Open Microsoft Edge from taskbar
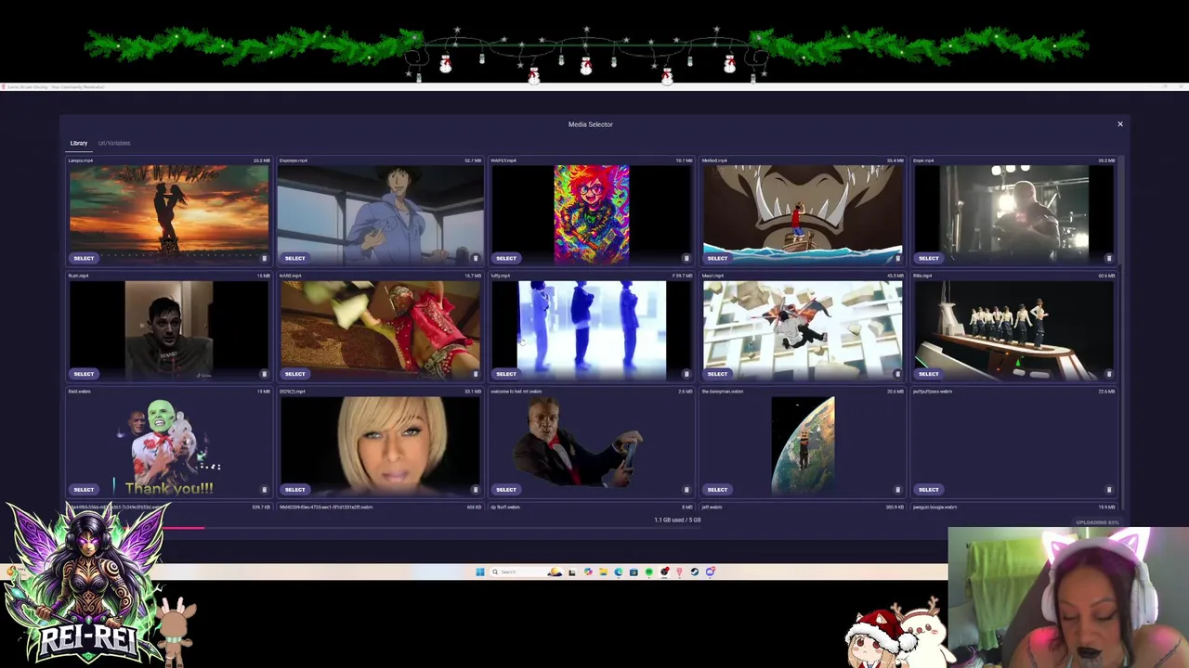The height and width of the screenshot is (668, 1189). [619, 572]
